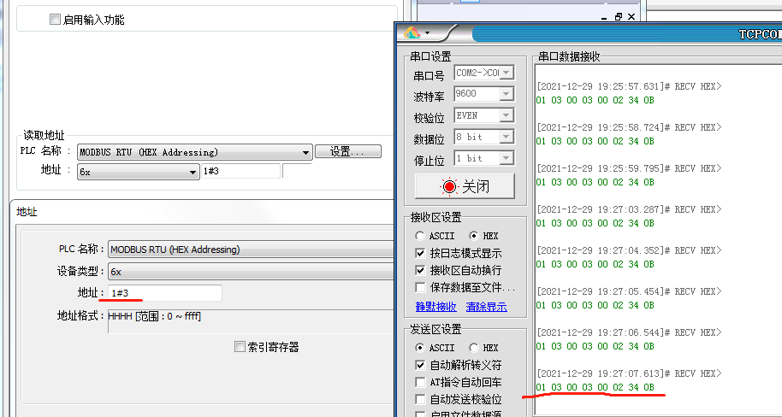Screen dimensions: 782x417
Task: Expand the 校验位 EVEN parity dropdown
Action: 507,115
